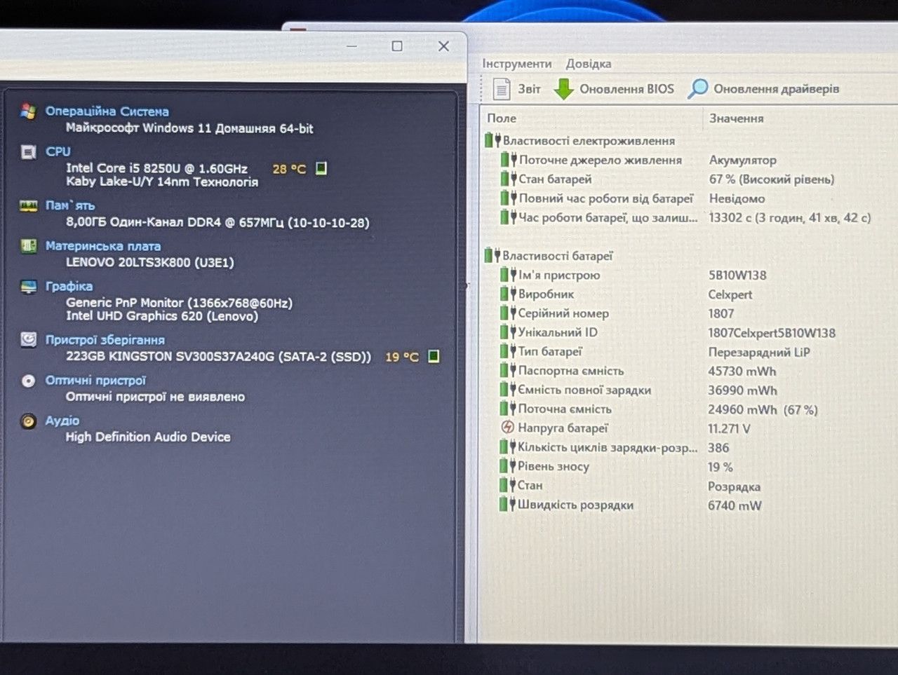Screen dimensions: 898x675
Task: Open the Довідка menu
Action: click(589, 64)
